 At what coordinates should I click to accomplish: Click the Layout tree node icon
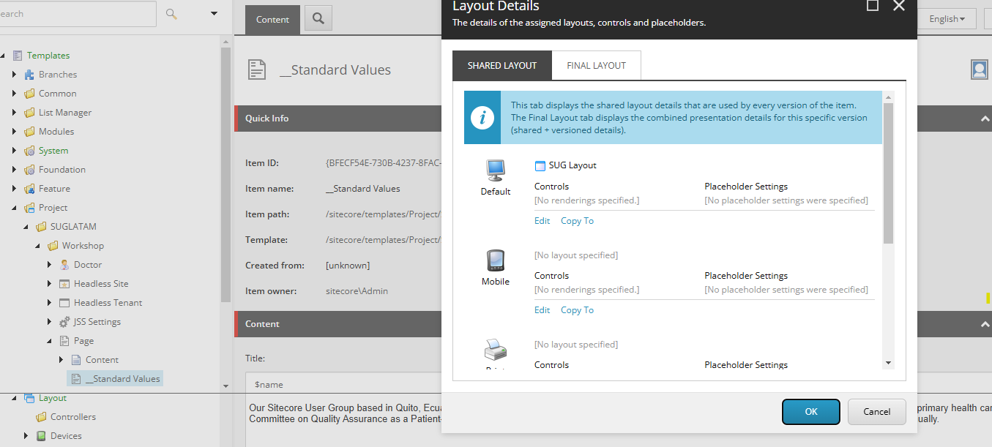coord(29,398)
